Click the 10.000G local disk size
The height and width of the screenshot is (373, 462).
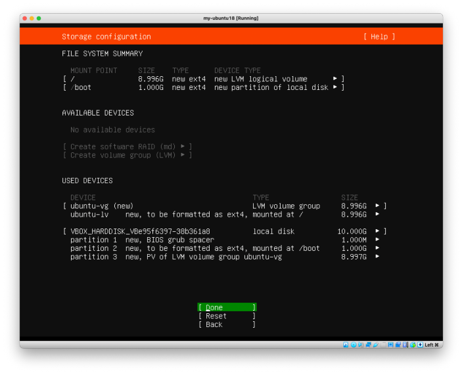pos(352,231)
